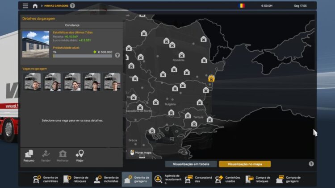Click the Mover mapa hint
This screenshot has width=335, height=188.
click(141, 153)
